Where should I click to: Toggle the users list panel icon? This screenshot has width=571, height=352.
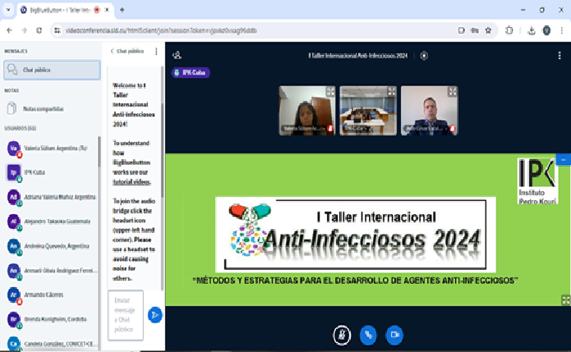(x=177, y=55)
